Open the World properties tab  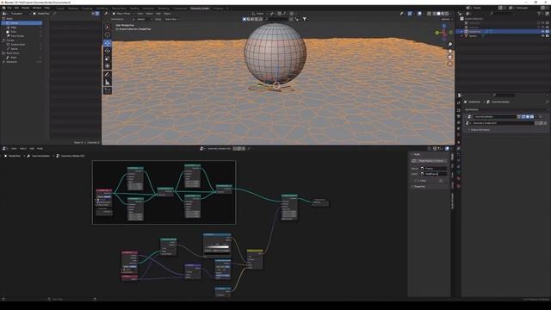tap(459, 135)
